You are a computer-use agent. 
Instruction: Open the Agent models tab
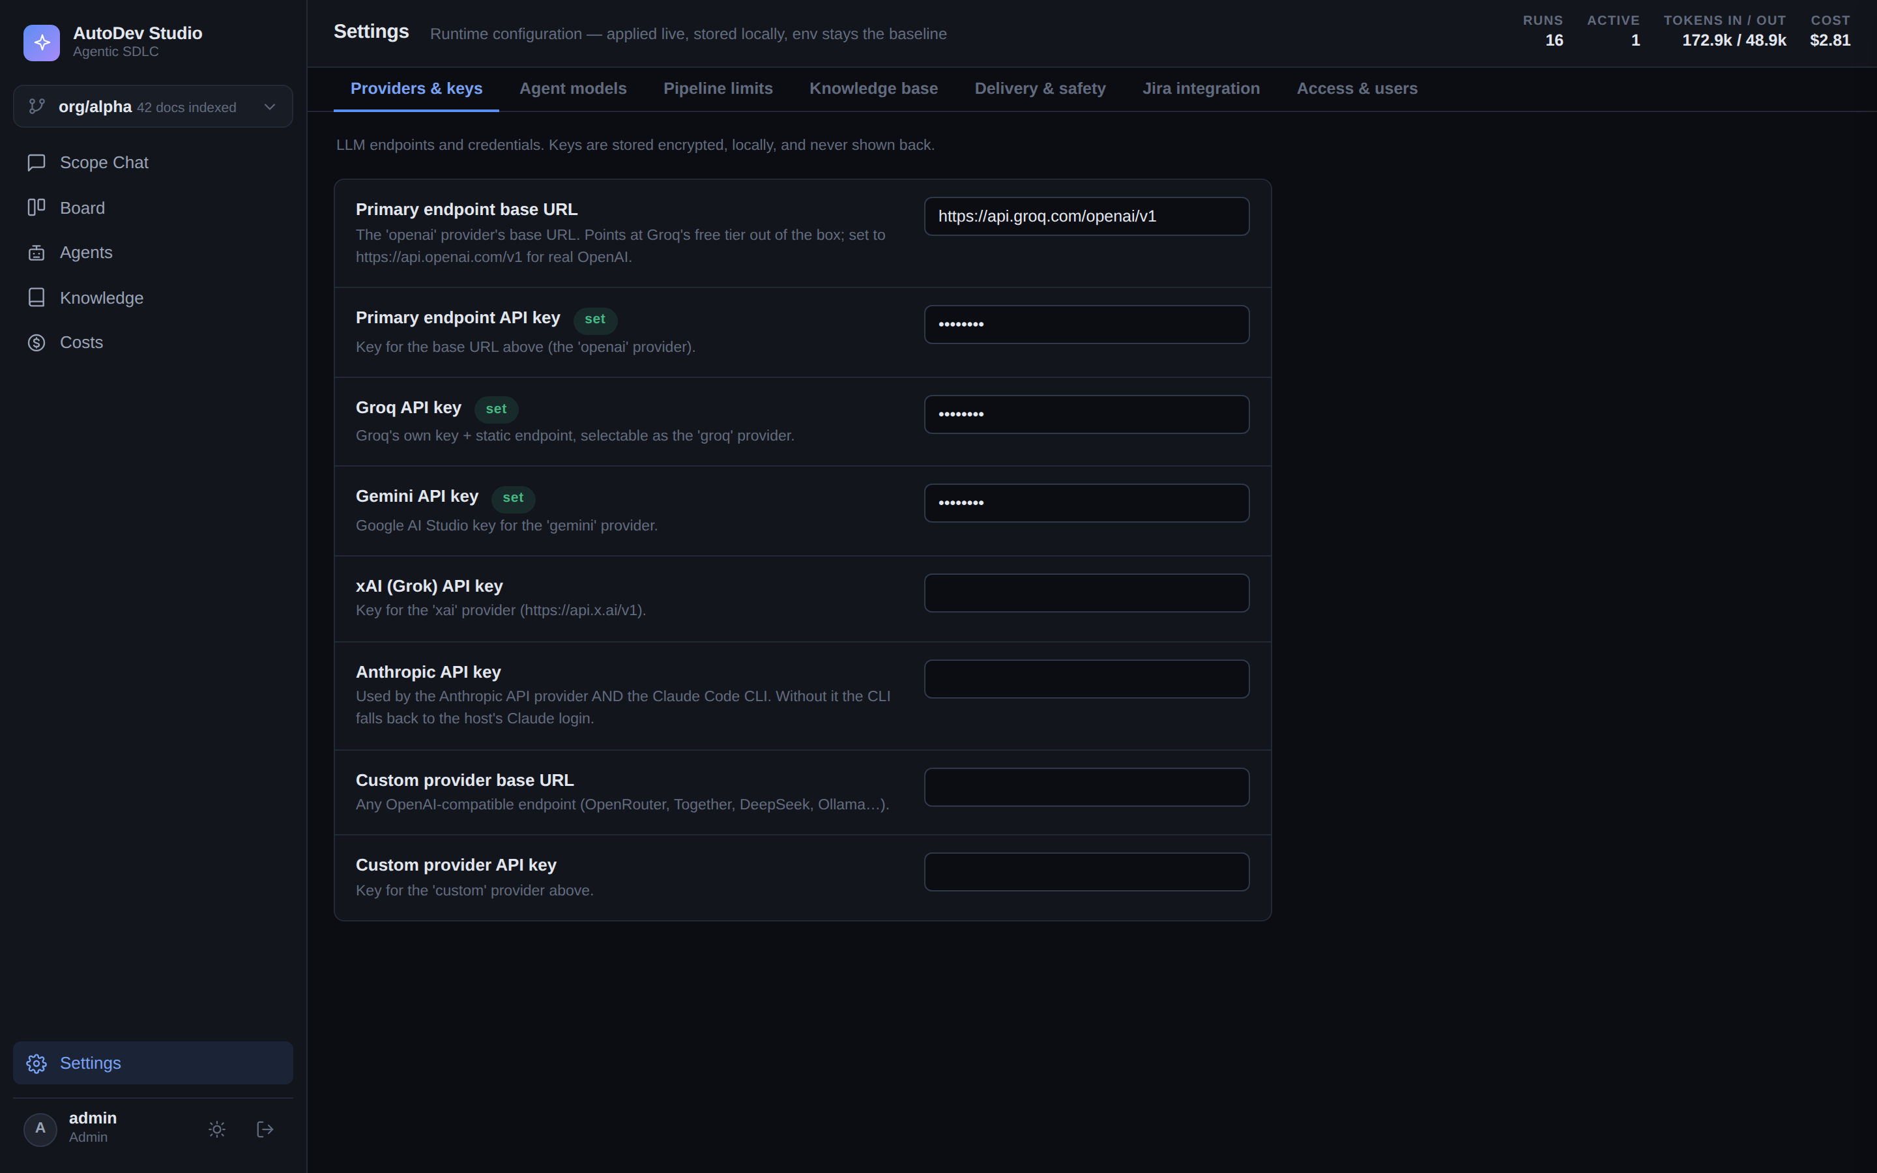click(573, 89)
